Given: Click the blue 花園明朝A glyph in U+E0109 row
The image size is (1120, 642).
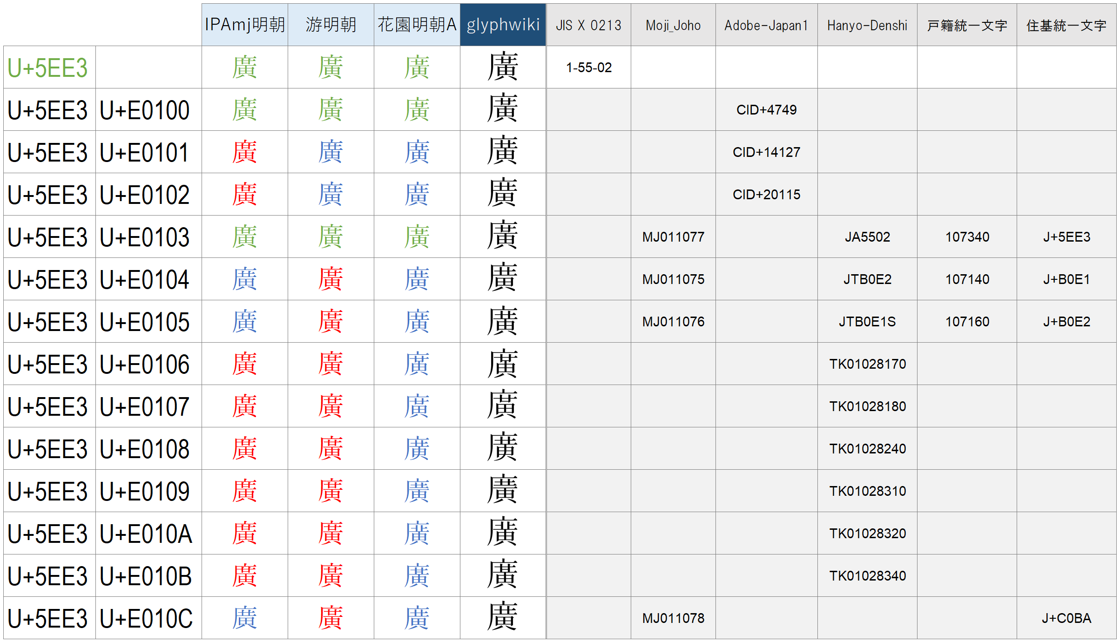Looking at the screenshot, I should click(417, 491).
